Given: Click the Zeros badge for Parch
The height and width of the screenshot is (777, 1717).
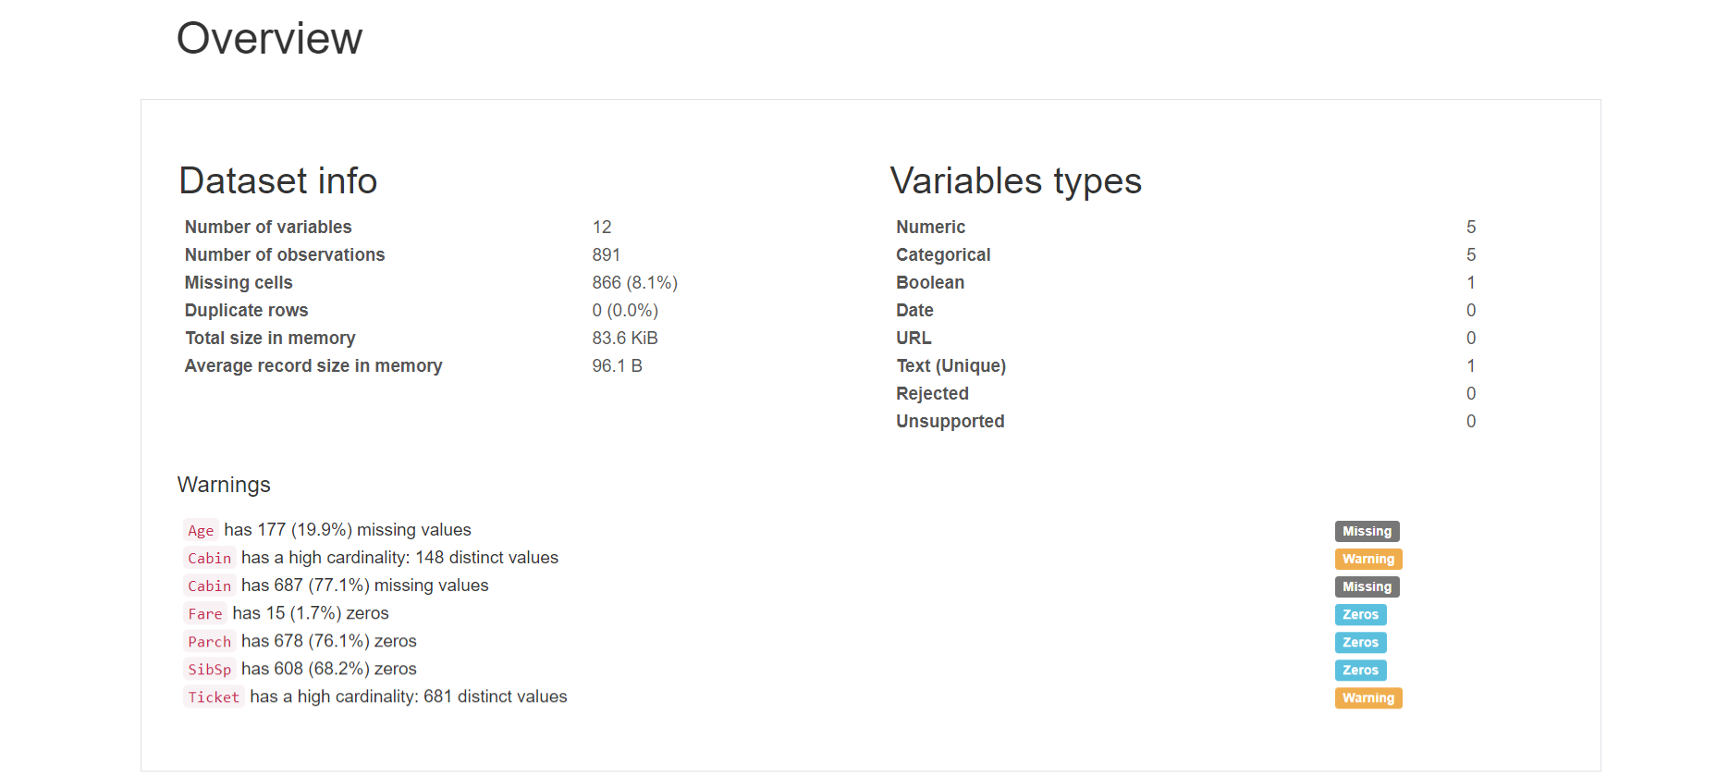Looking at the screenshot, I should point(1360,642).
